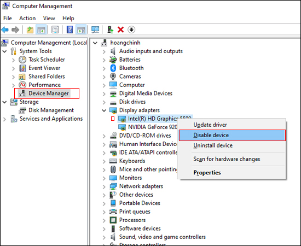Choose Update driver from context menu
Screen dimensions: 301x246
[x=232, y=125]
